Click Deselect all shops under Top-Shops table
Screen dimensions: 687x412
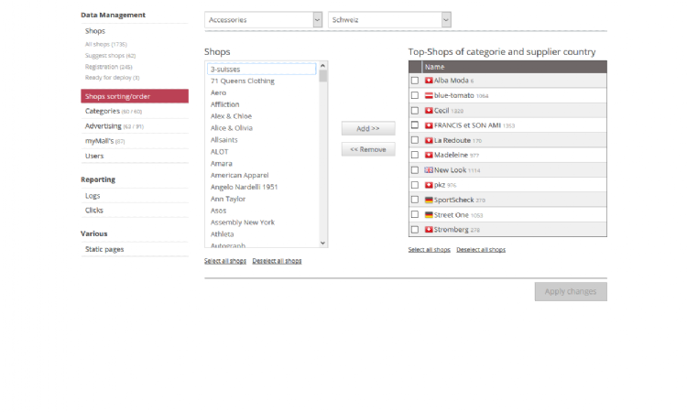(481, 250)
